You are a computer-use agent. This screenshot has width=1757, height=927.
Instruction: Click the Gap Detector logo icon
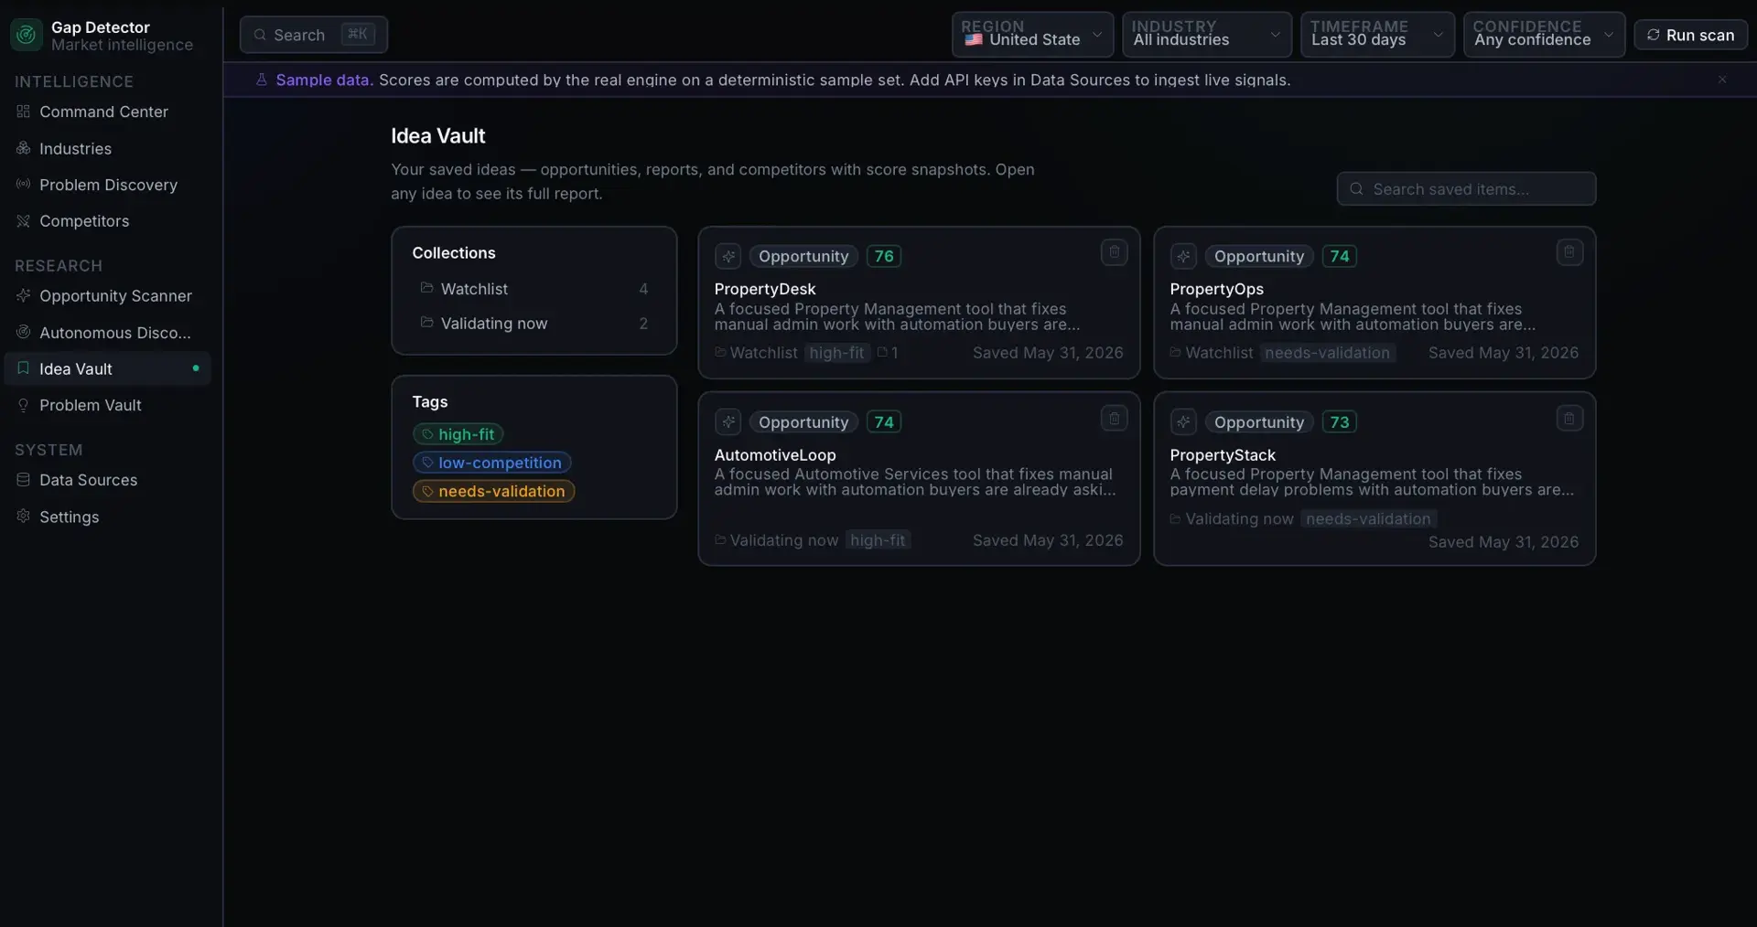[x=26, y=35]
